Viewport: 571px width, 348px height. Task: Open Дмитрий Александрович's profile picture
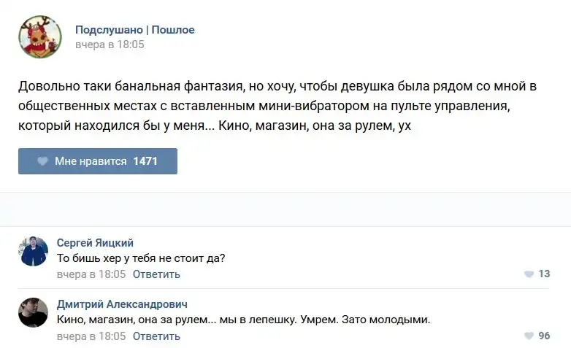[33, 313]
